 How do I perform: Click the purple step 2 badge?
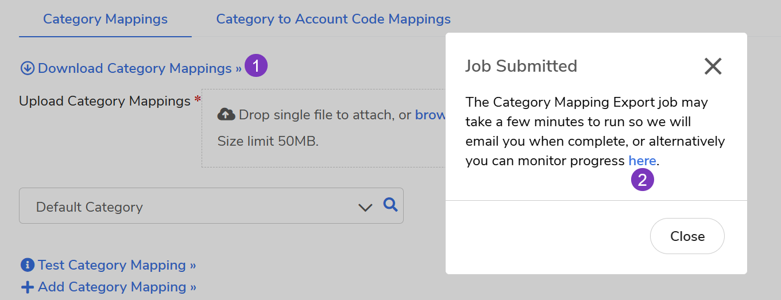point(643,180)
